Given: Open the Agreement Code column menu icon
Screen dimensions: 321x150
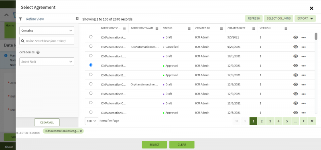Looking at the screenshot, I should click(x=124, y=28).
